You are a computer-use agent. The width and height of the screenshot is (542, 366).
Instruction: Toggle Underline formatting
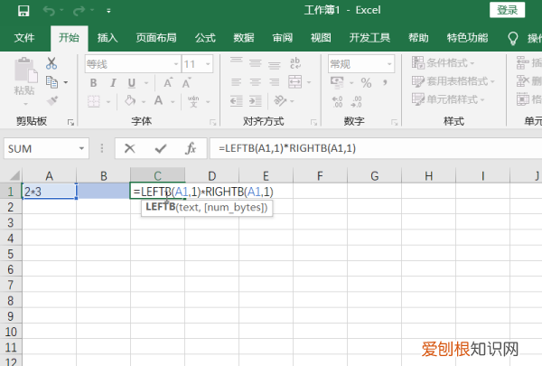click(132, 83)
